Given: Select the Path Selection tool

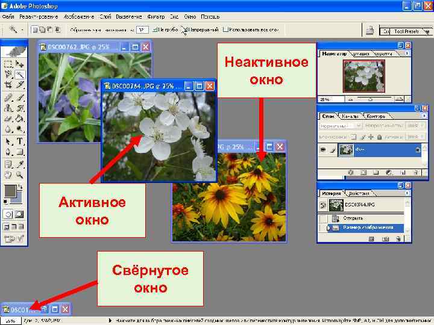Looking at the screenshot, I should (x=8, y=141).
